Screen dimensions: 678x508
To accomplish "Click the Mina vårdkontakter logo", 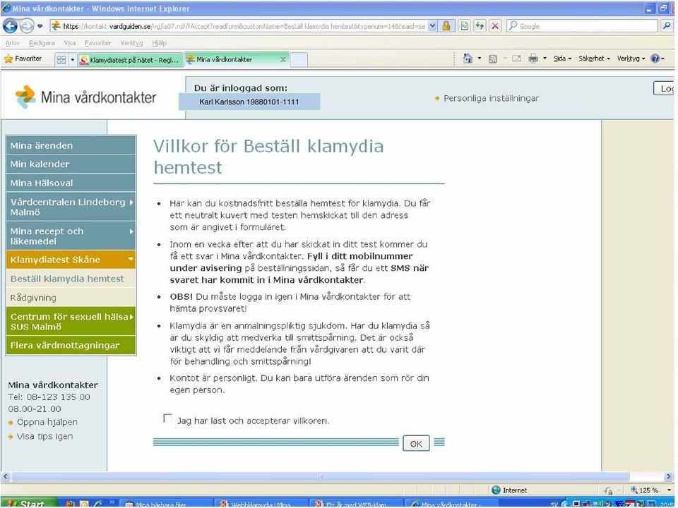I will 85,97.
